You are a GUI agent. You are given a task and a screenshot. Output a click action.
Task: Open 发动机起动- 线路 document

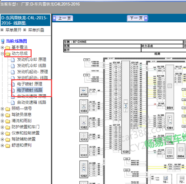tap(32, 78)
